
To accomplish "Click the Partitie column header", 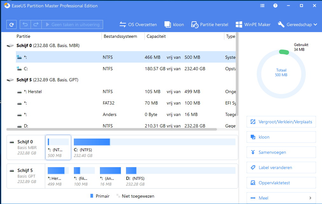I will pos(24,36).
